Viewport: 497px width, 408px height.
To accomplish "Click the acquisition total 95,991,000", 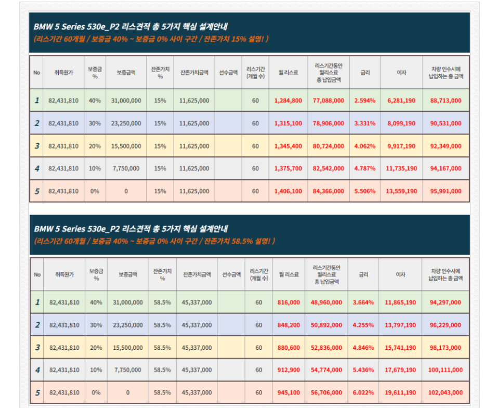I will [446, 191].
